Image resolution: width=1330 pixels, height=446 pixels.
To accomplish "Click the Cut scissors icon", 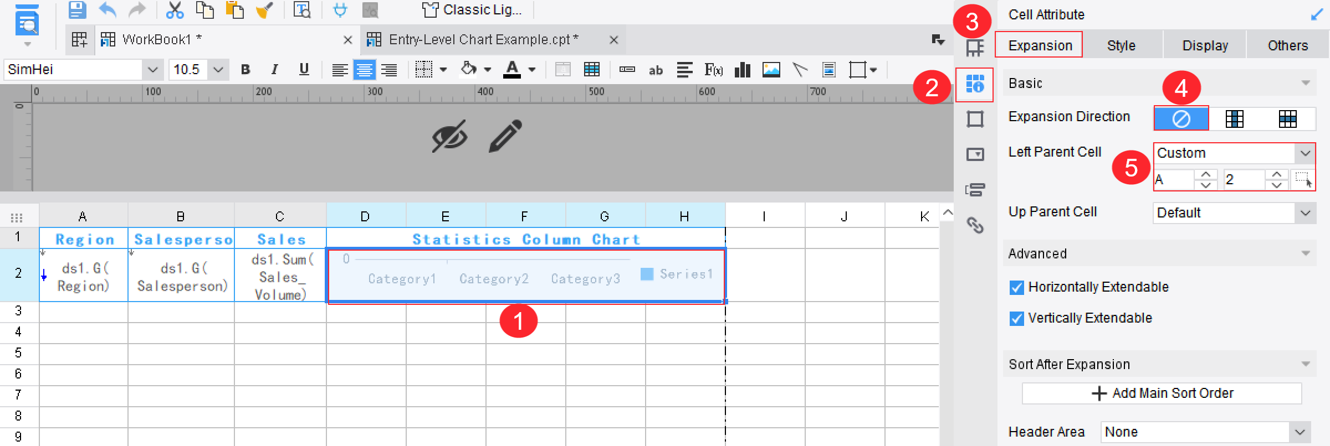I will point(175,10).
